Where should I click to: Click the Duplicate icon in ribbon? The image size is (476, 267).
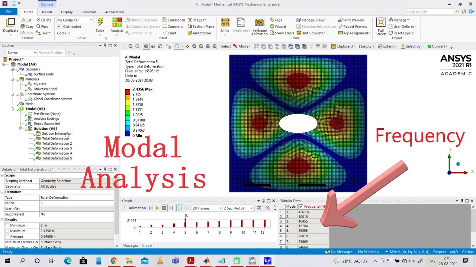click(x=10, y=23)
